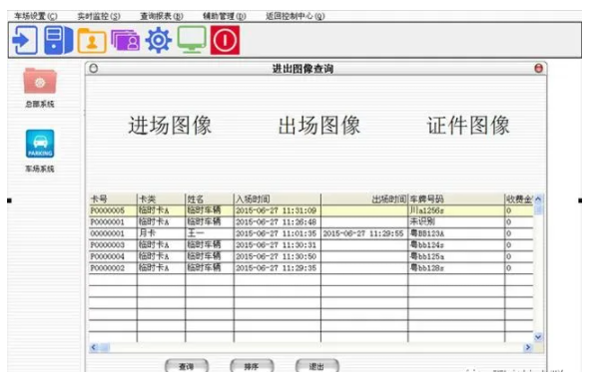Click the 查询 button
596x372 pixels.
pos(187,366)
